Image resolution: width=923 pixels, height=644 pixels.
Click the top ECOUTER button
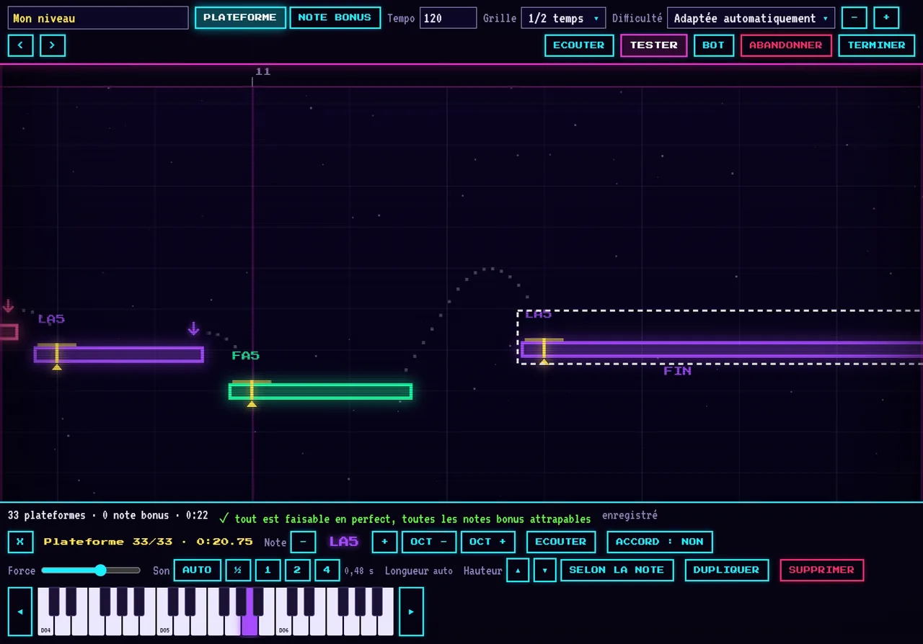[x=579, y=45]
